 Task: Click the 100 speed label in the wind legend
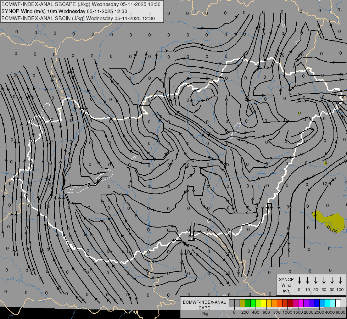pos(340,290)
